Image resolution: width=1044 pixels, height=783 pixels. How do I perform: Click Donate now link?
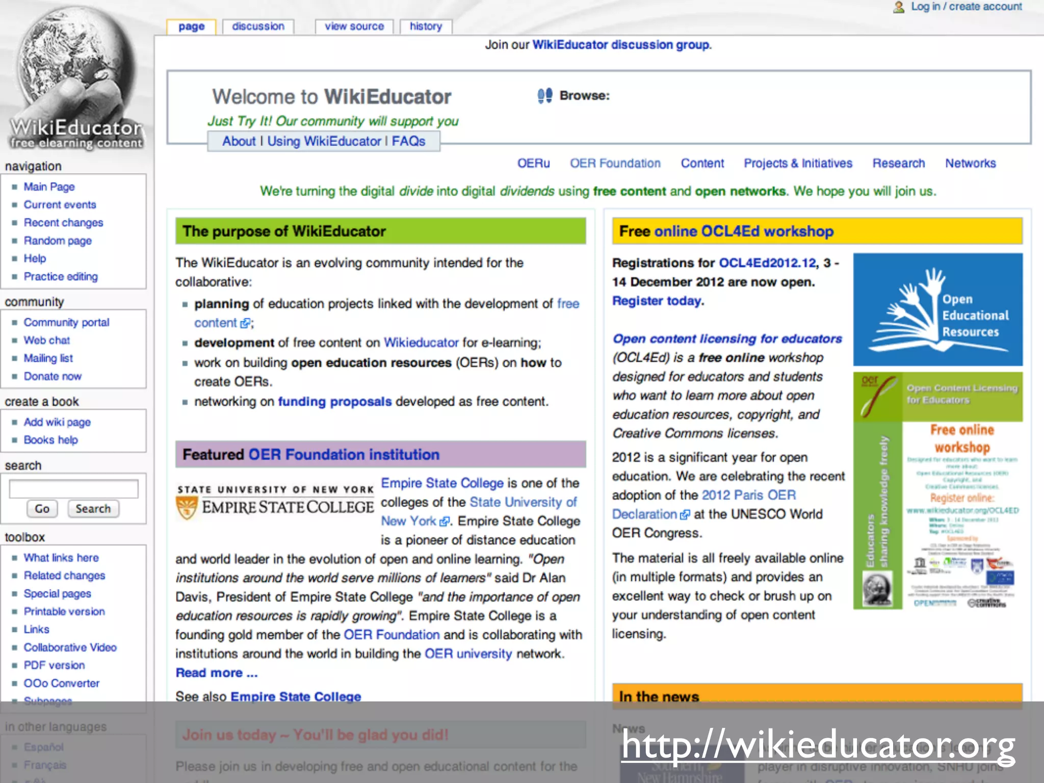click(x=53, y=376)
